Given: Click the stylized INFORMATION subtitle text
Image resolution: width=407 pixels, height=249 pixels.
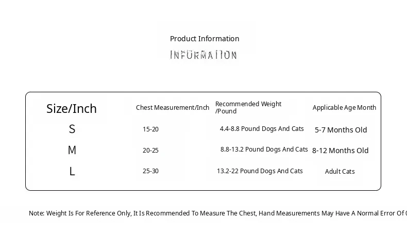Looking at the screenshot, I should [203, 55].
